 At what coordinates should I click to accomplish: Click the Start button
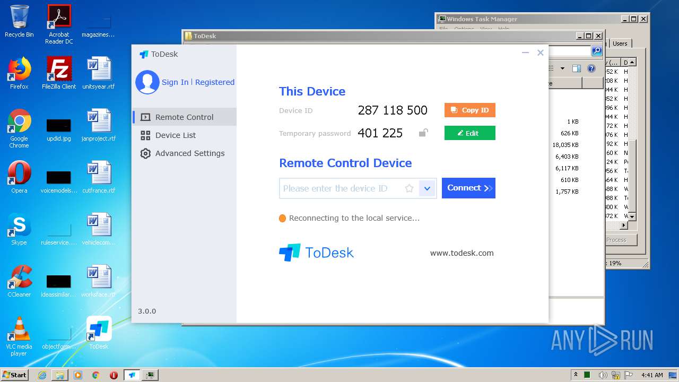(15, 375)
